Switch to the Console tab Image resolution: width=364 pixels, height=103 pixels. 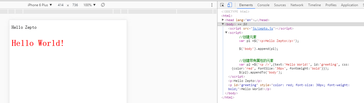(263, 5)
